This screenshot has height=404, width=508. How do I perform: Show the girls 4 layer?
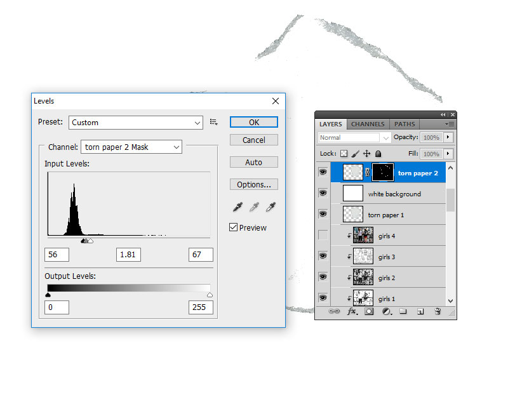[x=323, y=236]
